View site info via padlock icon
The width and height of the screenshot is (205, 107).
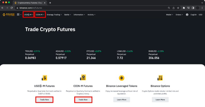[x=17, y=8]
